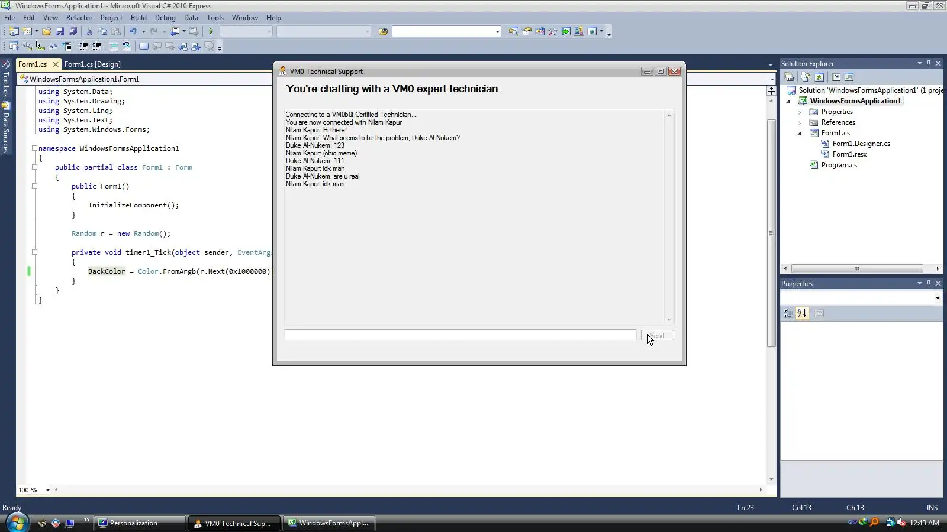This screenshot has width=947, height=532.
Task: Click WindowsFormsApplication1 taskbar button
Action: point(329,523)
